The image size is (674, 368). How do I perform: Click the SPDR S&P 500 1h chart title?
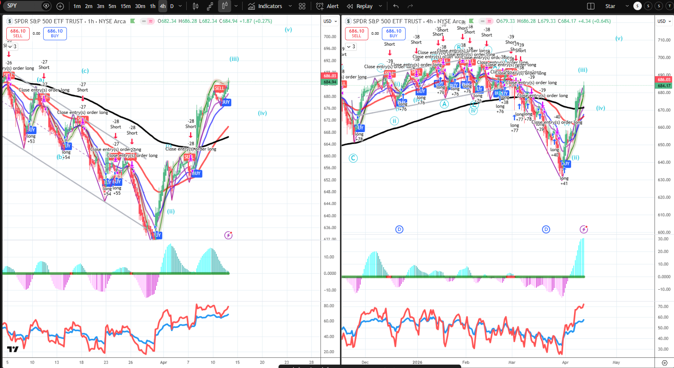coord(70,21)
